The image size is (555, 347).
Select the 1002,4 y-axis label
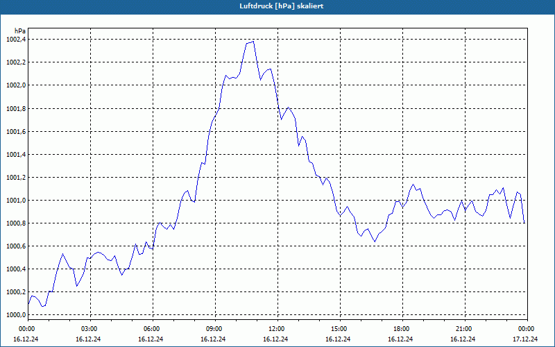[16, 40]
